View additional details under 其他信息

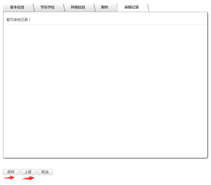78,7
